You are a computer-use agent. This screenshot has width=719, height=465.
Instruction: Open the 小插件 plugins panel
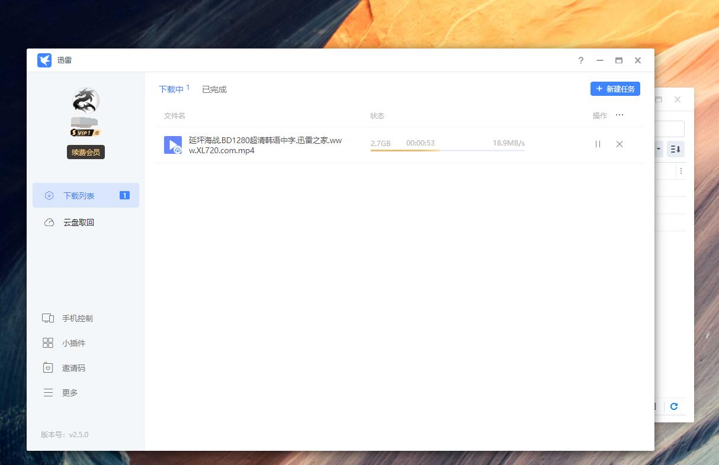(49, 343)
